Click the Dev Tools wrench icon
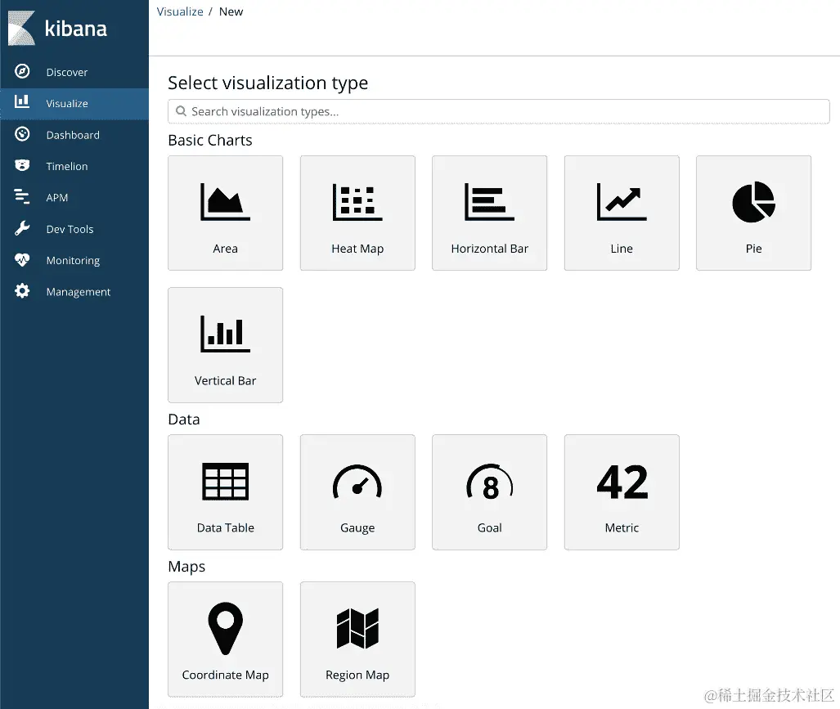This screenshot has width=840, height=709. click(22, 228)
